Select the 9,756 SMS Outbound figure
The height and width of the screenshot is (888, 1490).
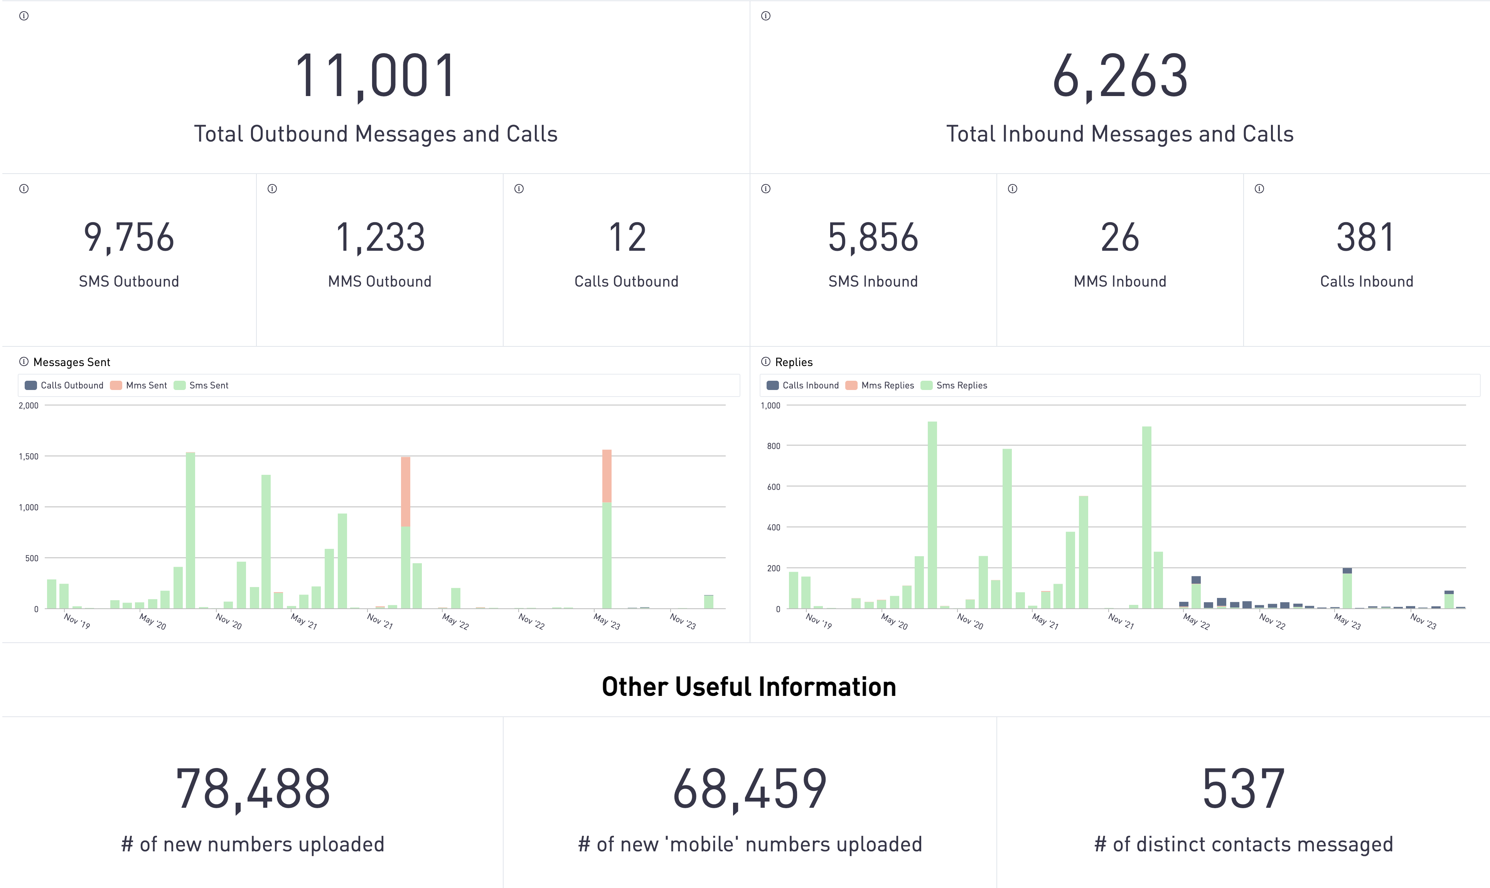coord(129,238)
